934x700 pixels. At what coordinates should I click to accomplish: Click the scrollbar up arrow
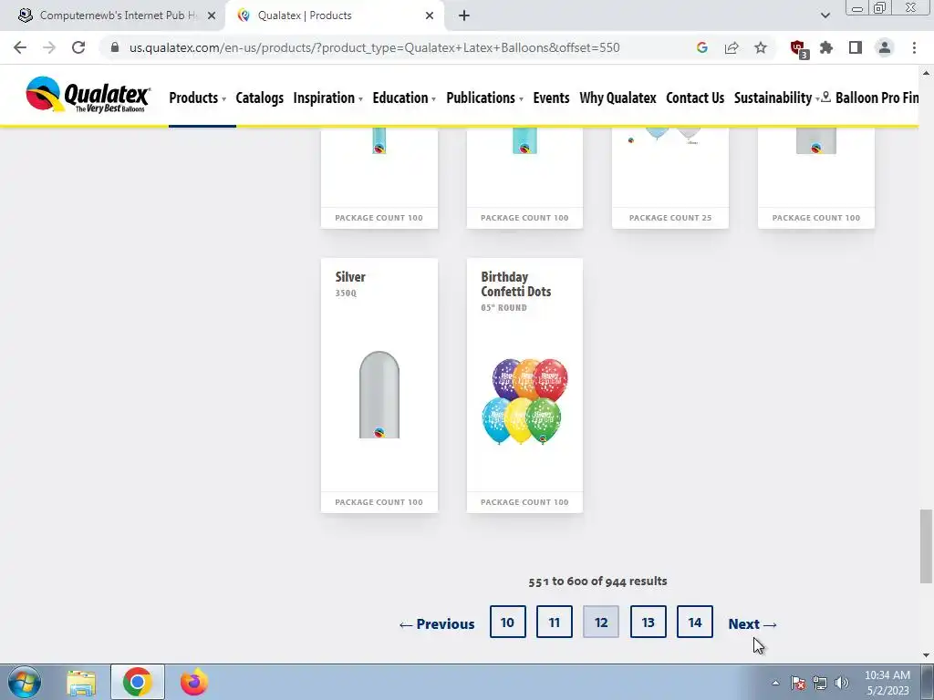pos(926,73)
